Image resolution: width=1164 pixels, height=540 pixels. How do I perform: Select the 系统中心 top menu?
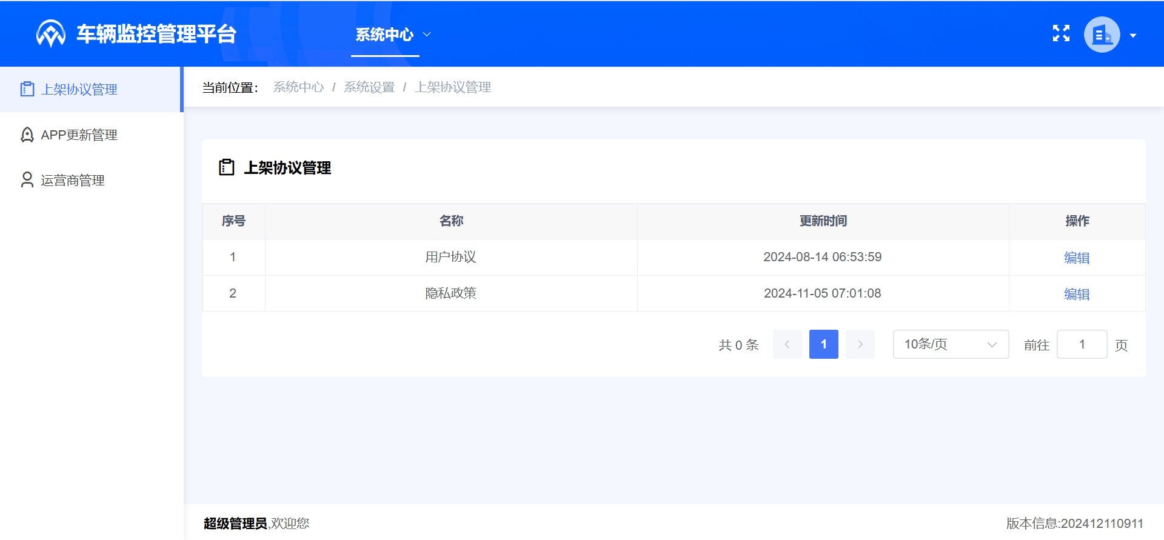[384, 35]
